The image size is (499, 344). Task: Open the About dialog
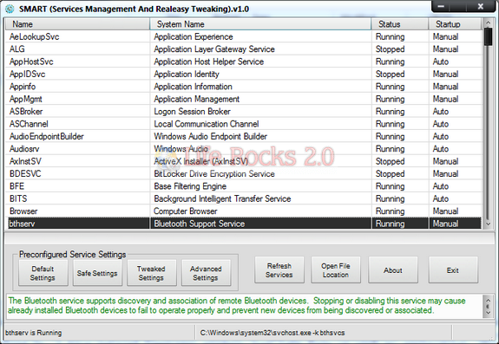point(393,270)
